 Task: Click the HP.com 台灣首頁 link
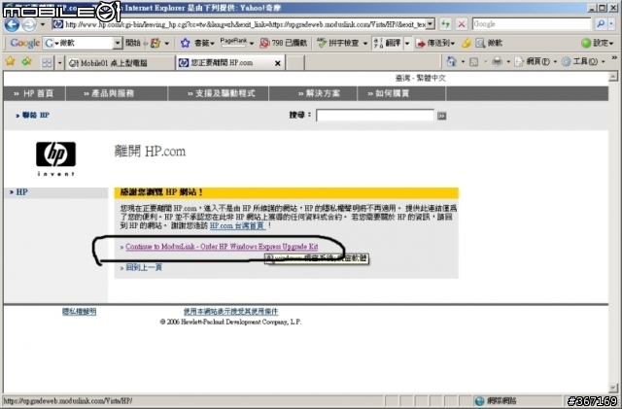[237, 225]
